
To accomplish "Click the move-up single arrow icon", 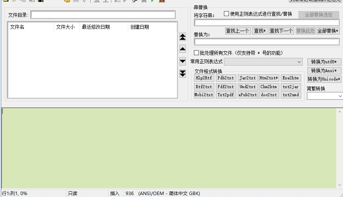I will [183, 49].
